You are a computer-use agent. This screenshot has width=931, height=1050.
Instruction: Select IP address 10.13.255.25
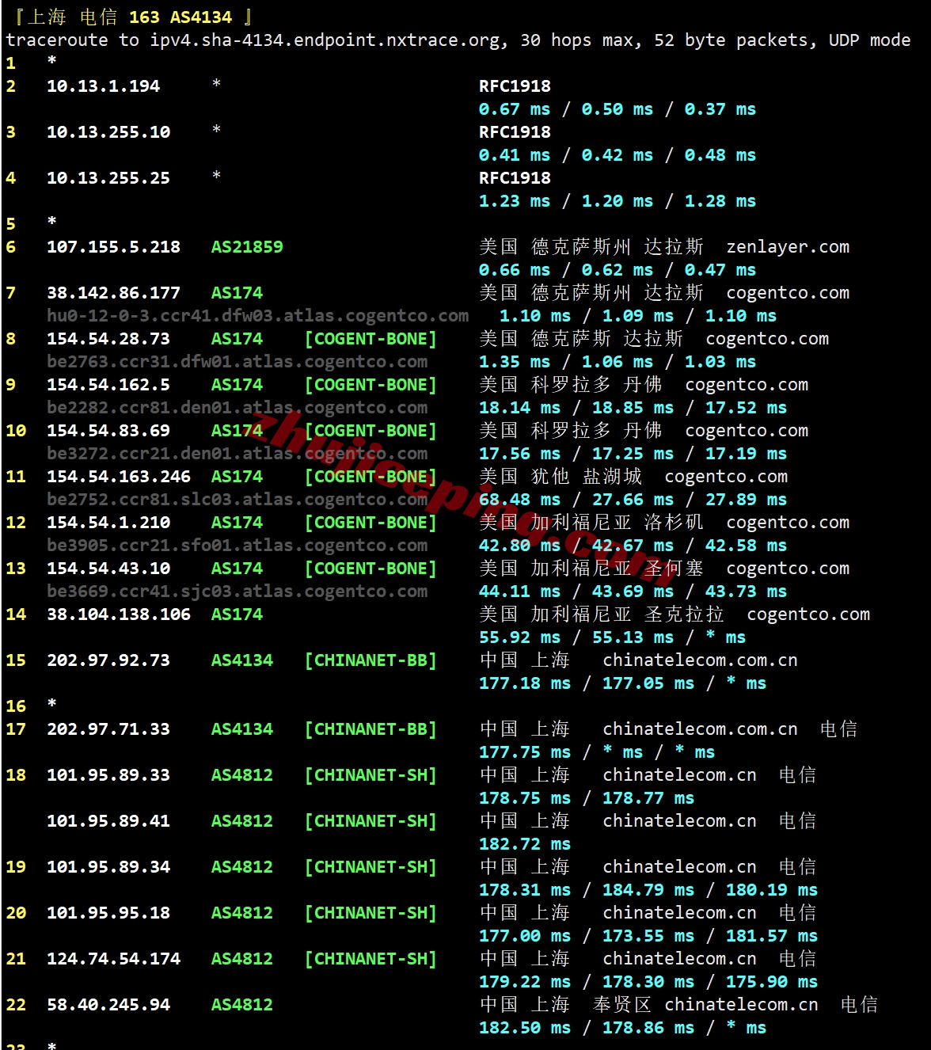108,178
